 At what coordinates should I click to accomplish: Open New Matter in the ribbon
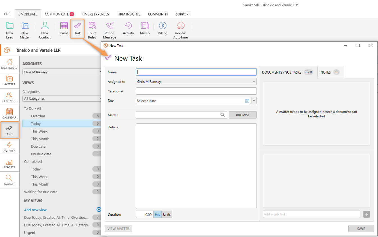click(x=25, y=30)
